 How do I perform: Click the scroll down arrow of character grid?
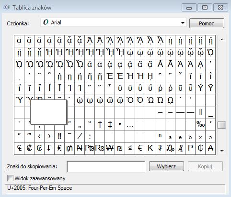click(222, 151)
